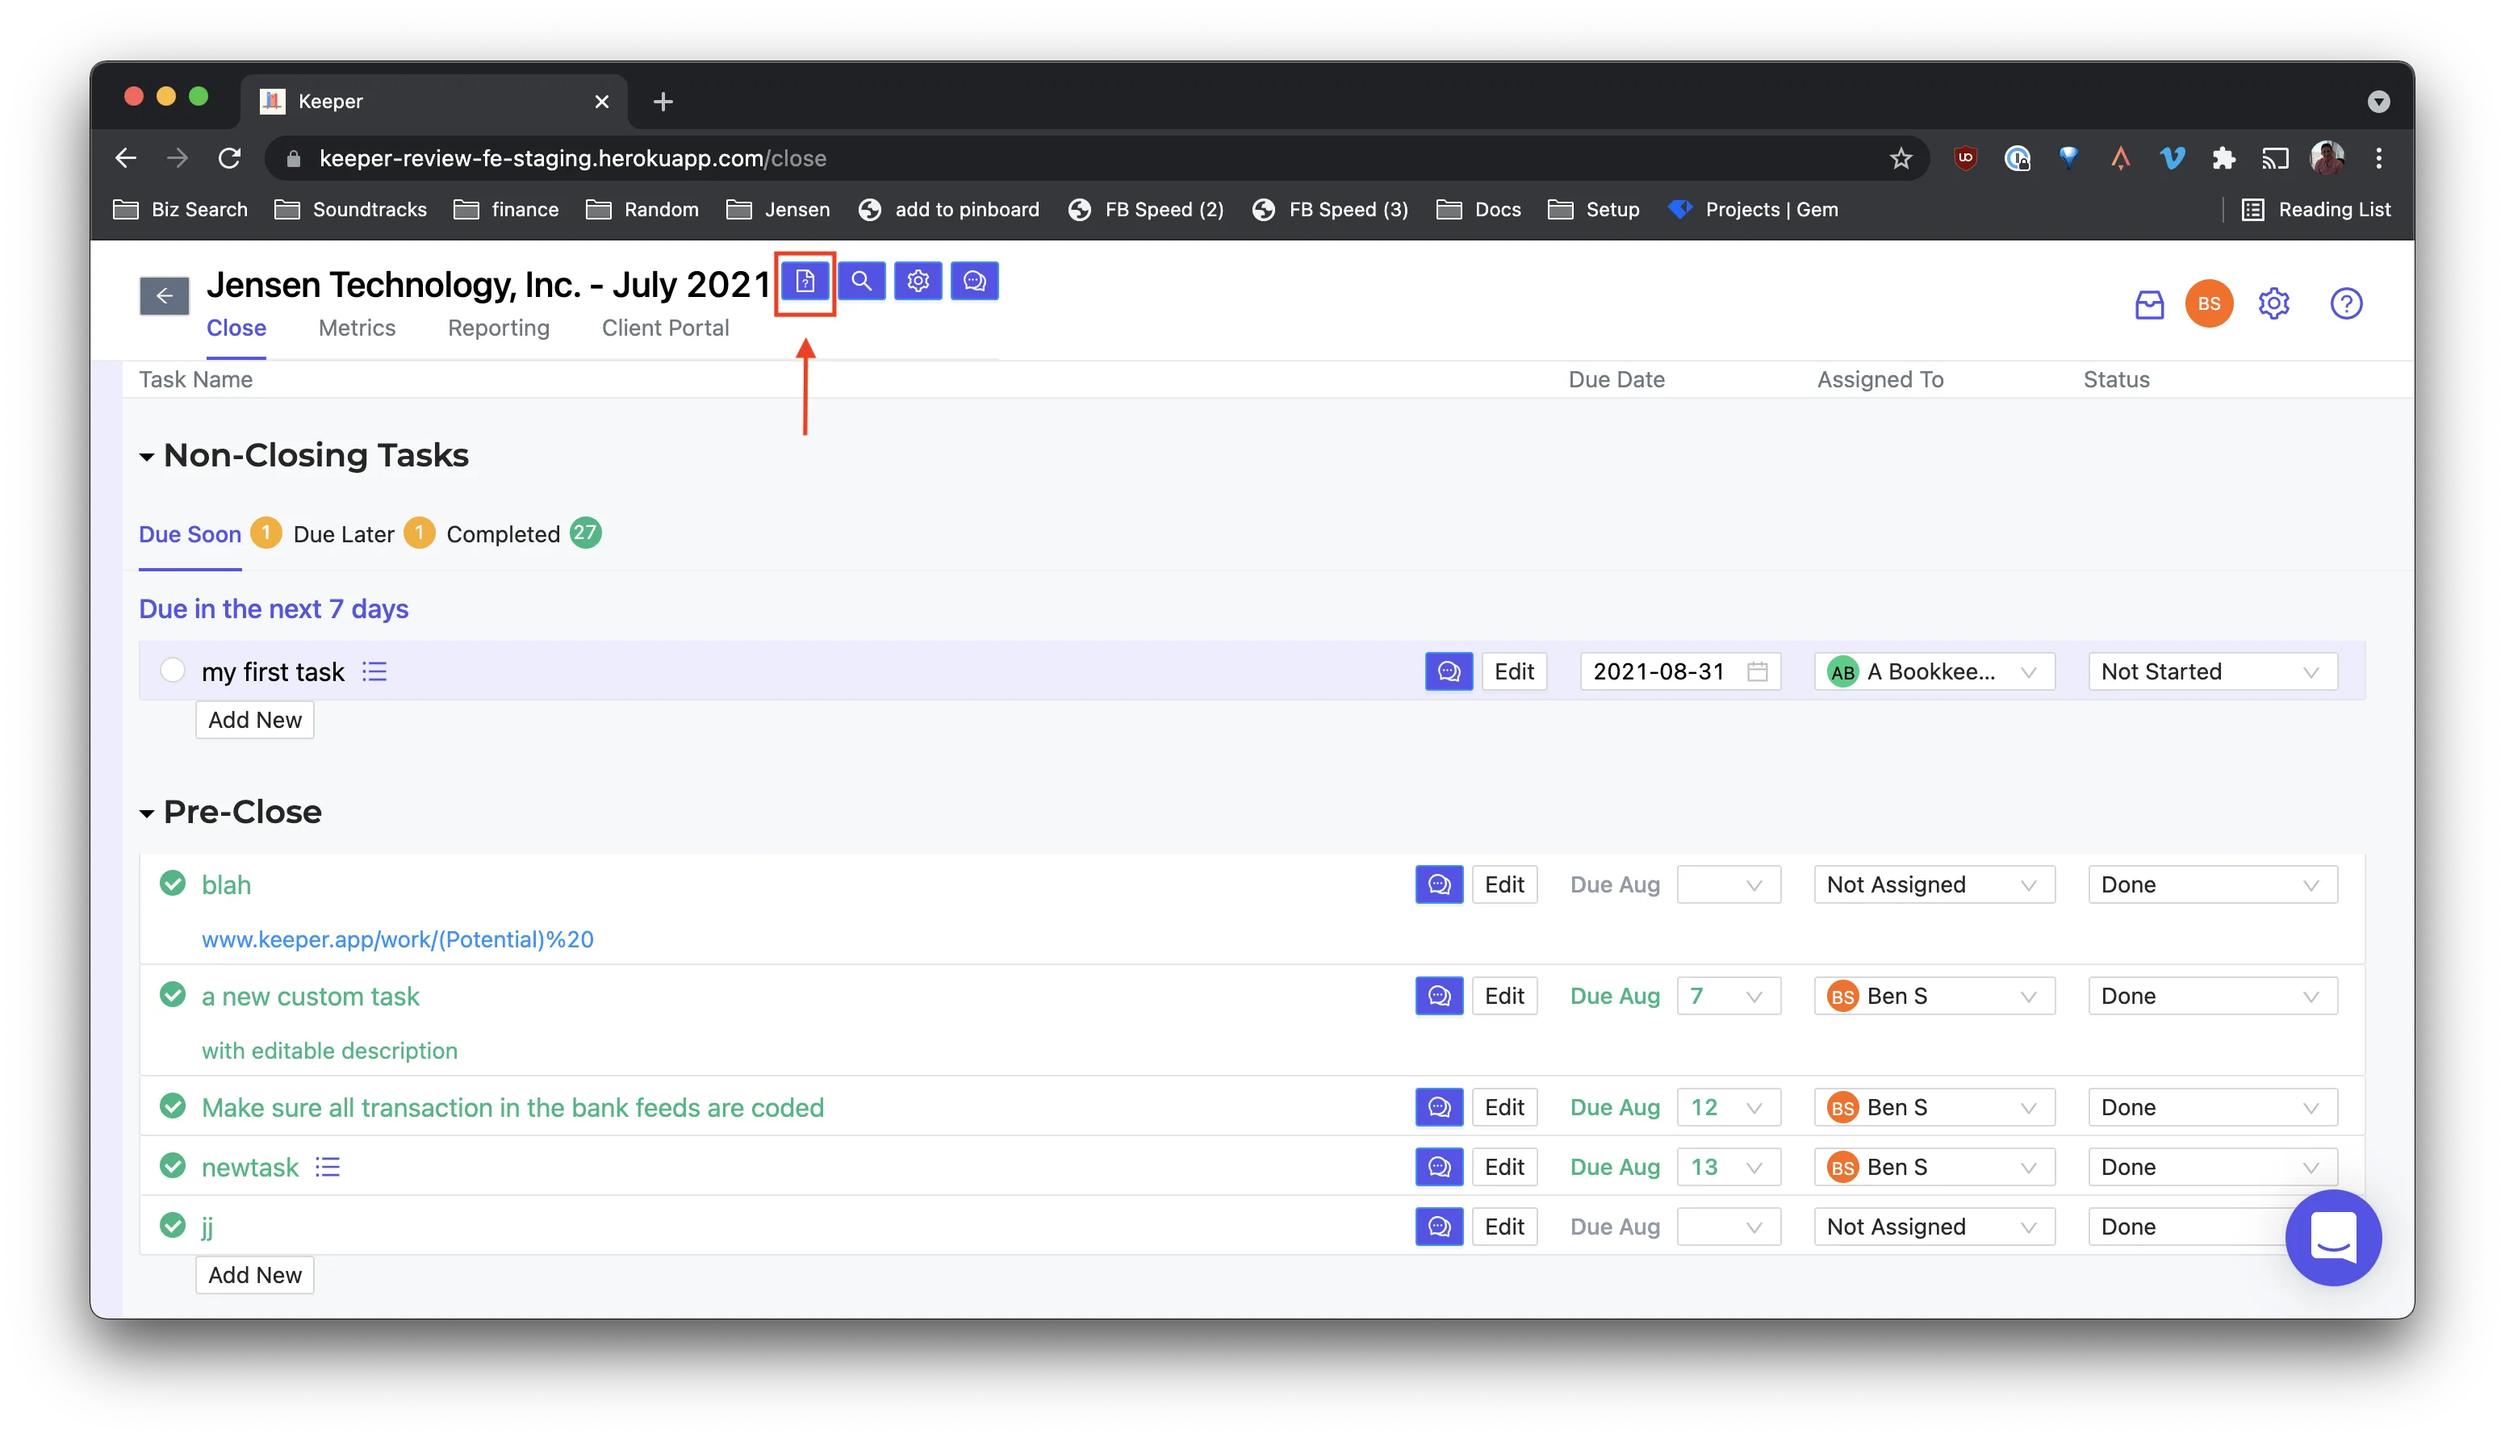2505x1438 pixels.
Task: Open the checklist icon next to my first task
Action: click(x=374, y=671)
